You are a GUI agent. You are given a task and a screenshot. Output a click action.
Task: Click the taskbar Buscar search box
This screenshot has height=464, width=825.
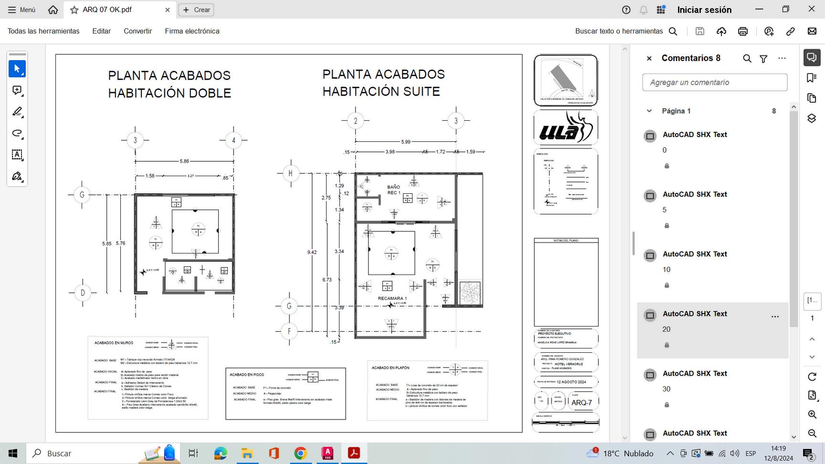[x=103, y=453]
